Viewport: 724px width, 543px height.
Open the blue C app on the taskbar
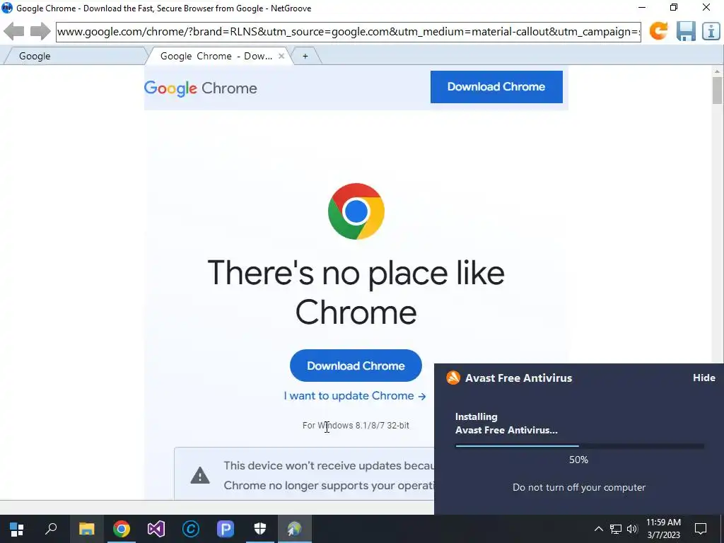(191, 529)
